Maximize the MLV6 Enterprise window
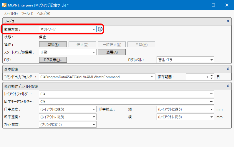 [x=213, y=5]
